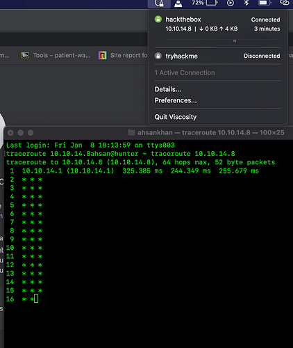Choose Quit Viscosity
This screenshot has width=293, height=348.
coord(176,117)
